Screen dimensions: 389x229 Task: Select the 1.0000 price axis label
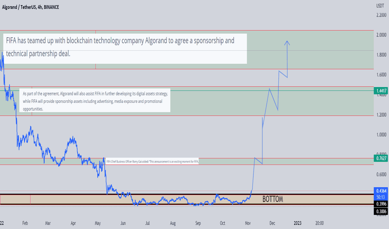pos(381,134)
